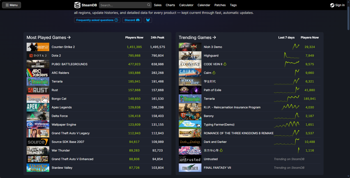Click Dark and Darker thumbnail image
The width and height of the screenshot is (350, 178).
[190, 142]
